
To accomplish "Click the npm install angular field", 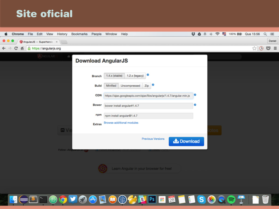I will coord(148,116).
